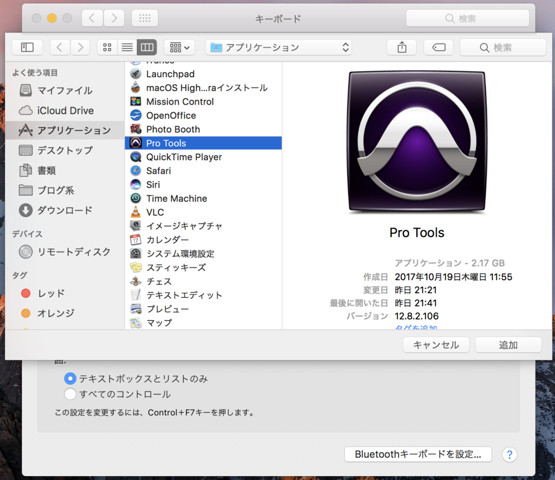The image size is (555, 480).
Task: Select Pro Tools in the list
Action: [203, 143]
